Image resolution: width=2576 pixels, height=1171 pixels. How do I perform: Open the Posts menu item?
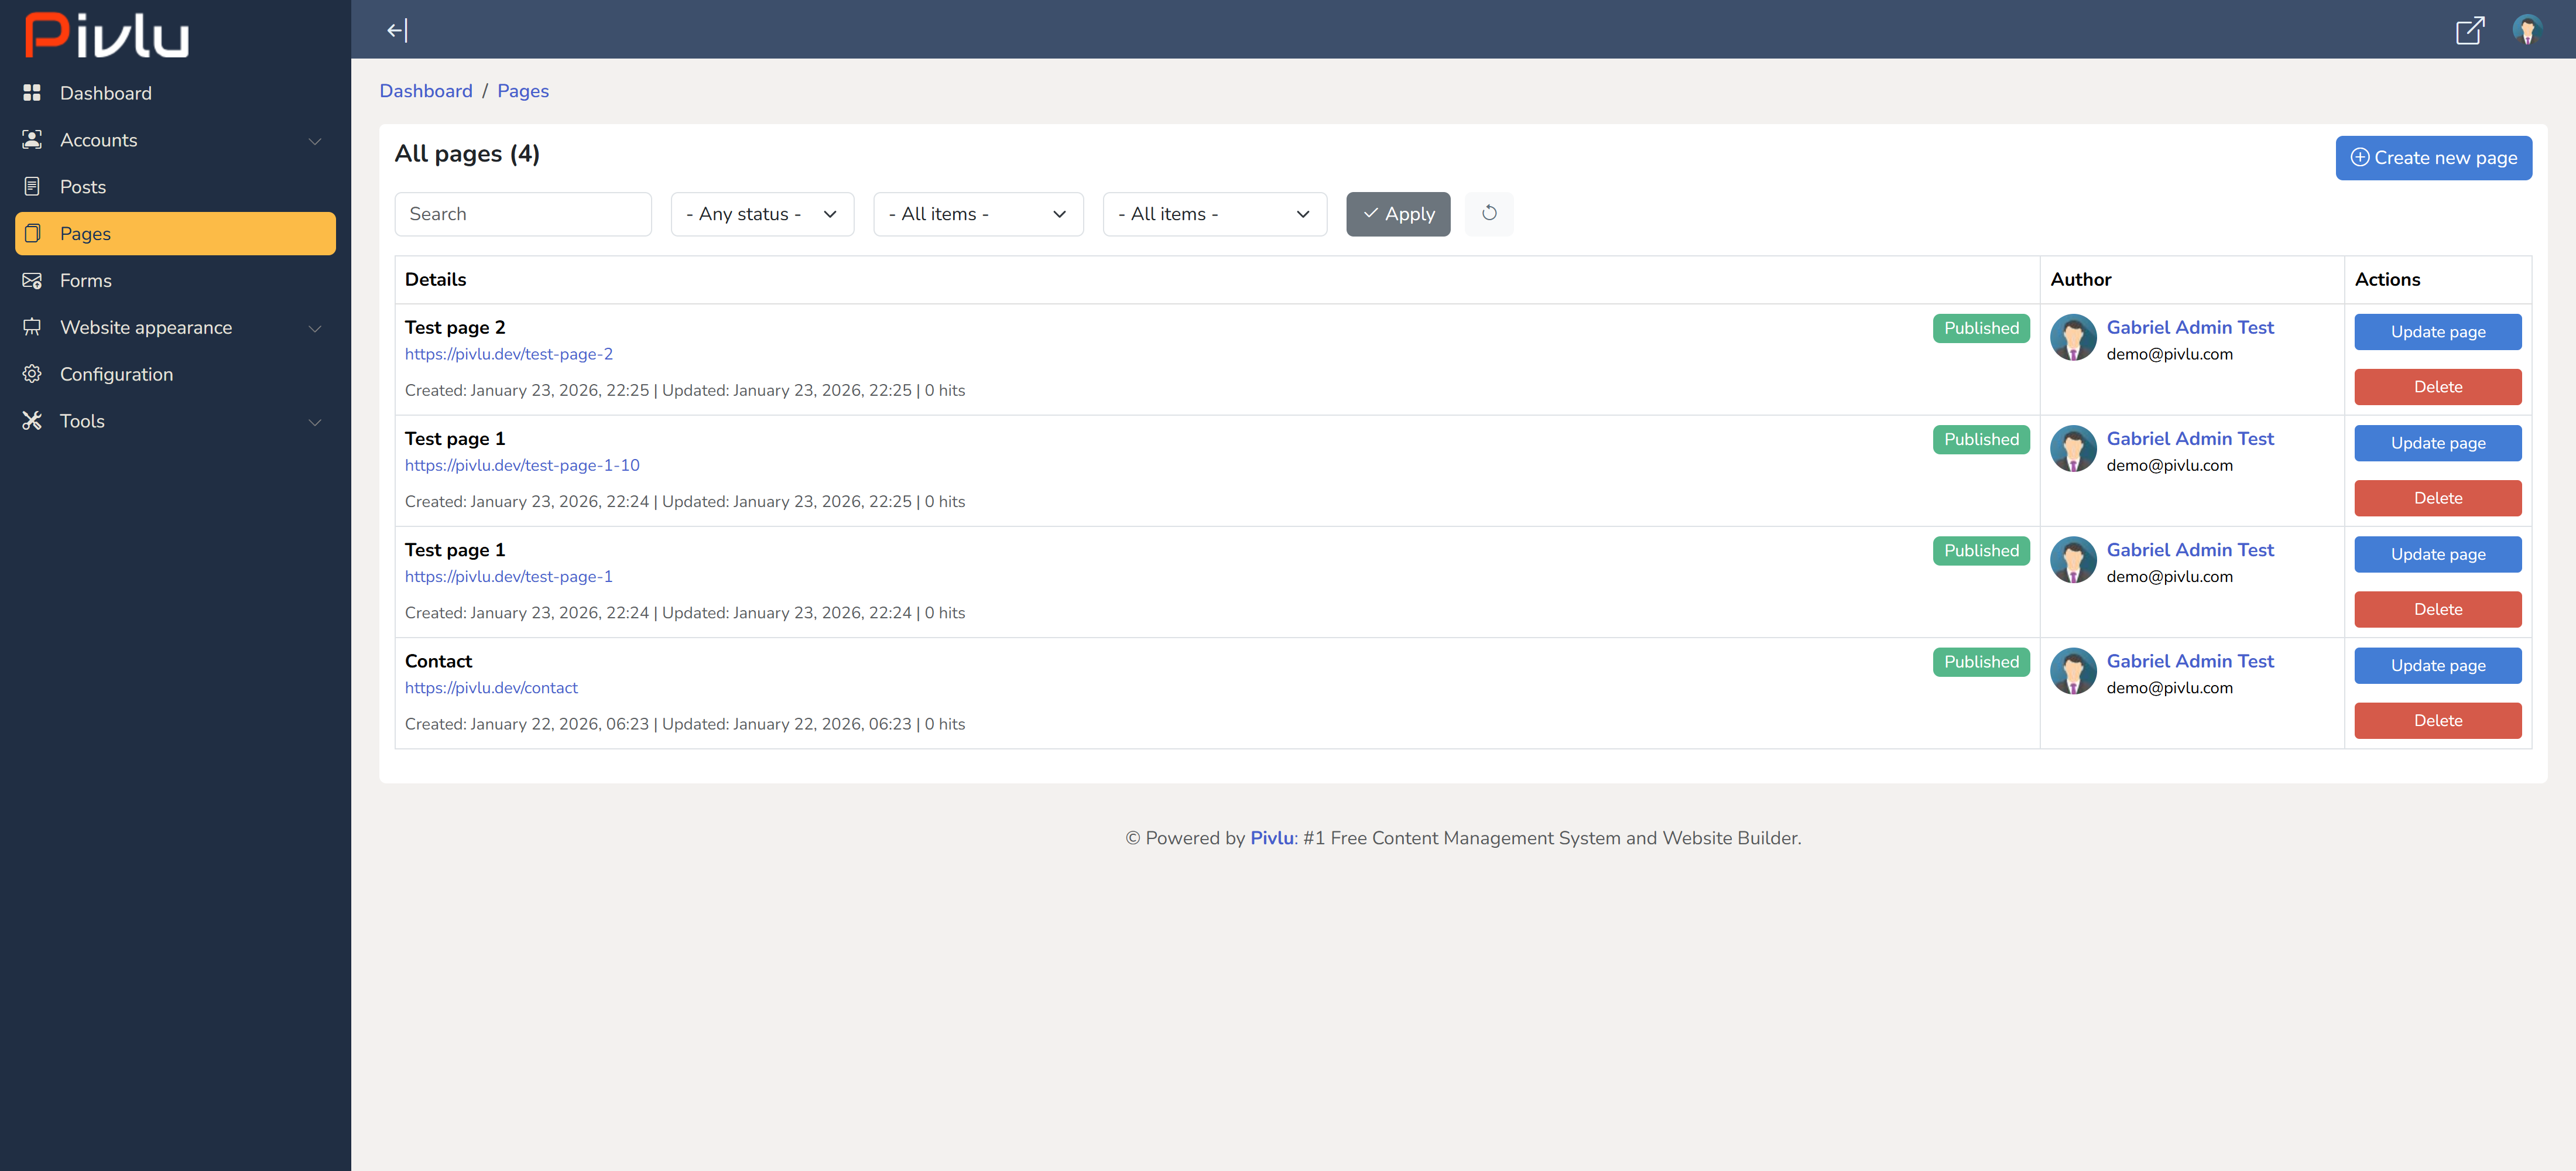(83, 187)
